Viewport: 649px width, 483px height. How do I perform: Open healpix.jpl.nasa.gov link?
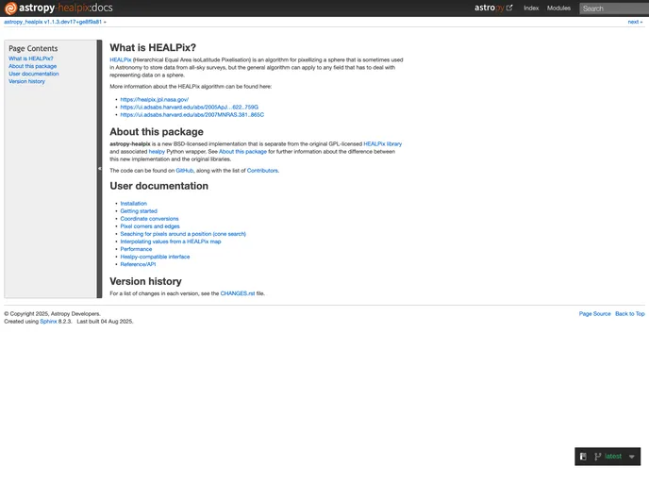(155, 100)
